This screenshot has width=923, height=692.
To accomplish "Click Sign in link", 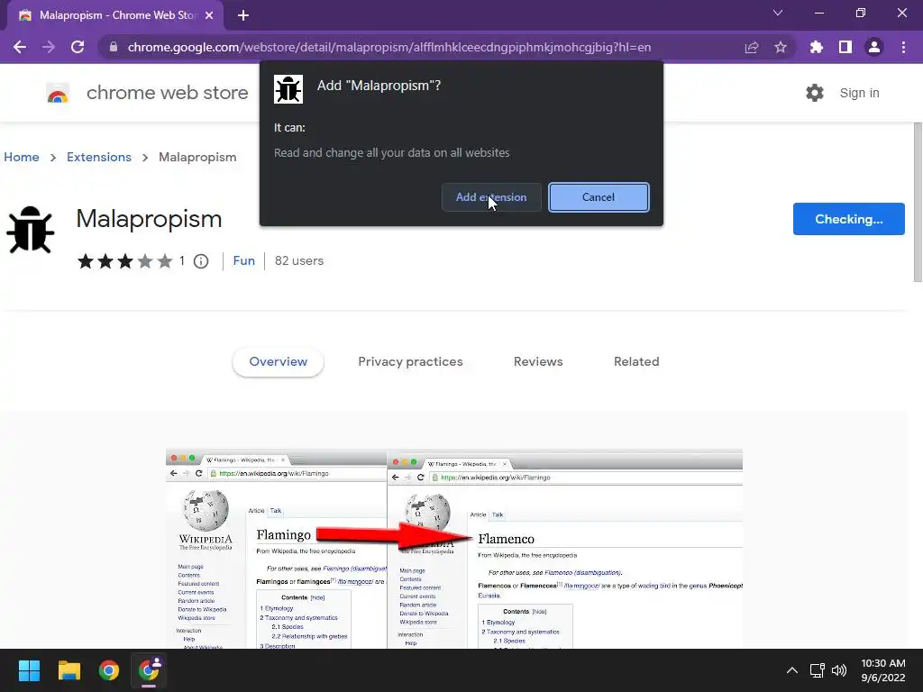I will click(859, 93).
